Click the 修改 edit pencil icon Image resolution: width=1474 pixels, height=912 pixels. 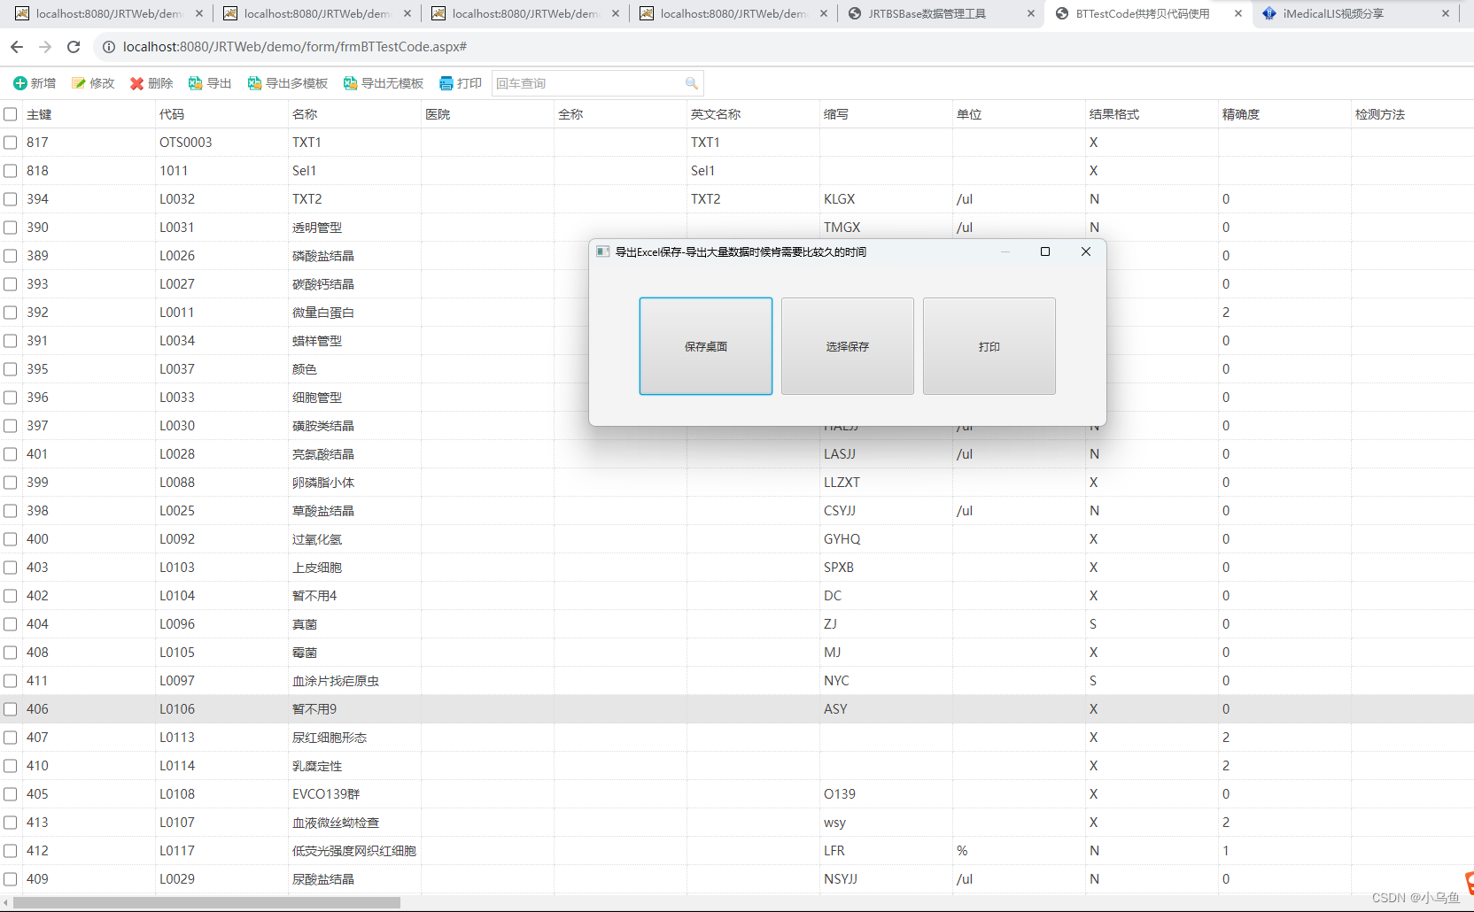click(x=79, y=83)
